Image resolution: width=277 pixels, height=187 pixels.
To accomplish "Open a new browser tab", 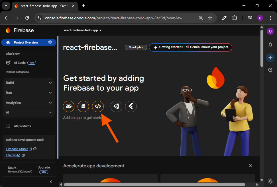I will point(83,6).
